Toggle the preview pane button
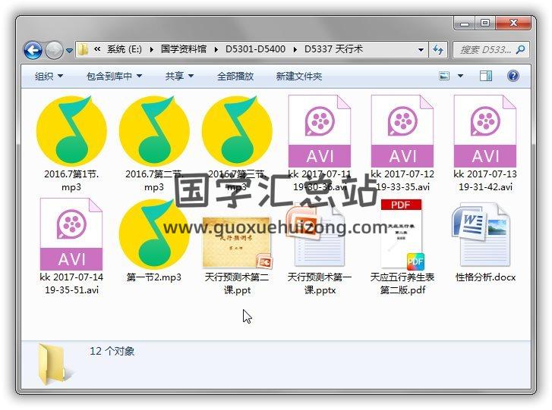This screenshot has height=410, width=552. (x=486, y=76)
